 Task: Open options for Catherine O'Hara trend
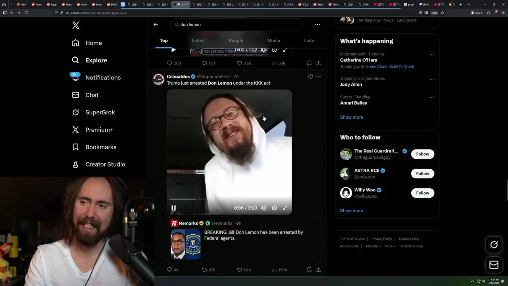point(431,55)
